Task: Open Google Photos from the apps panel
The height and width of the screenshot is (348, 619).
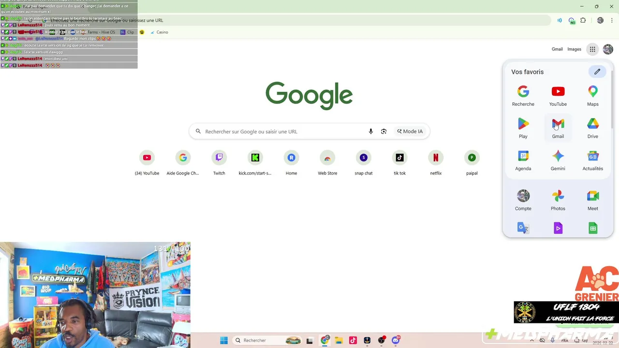Action: pyautogui.click(x=558, y=201)
